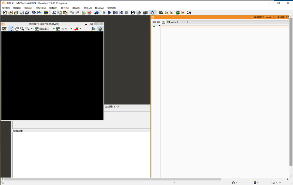Click the Step over button
Viewport: 293px width, 185px height.
click(x=110, y=13)
